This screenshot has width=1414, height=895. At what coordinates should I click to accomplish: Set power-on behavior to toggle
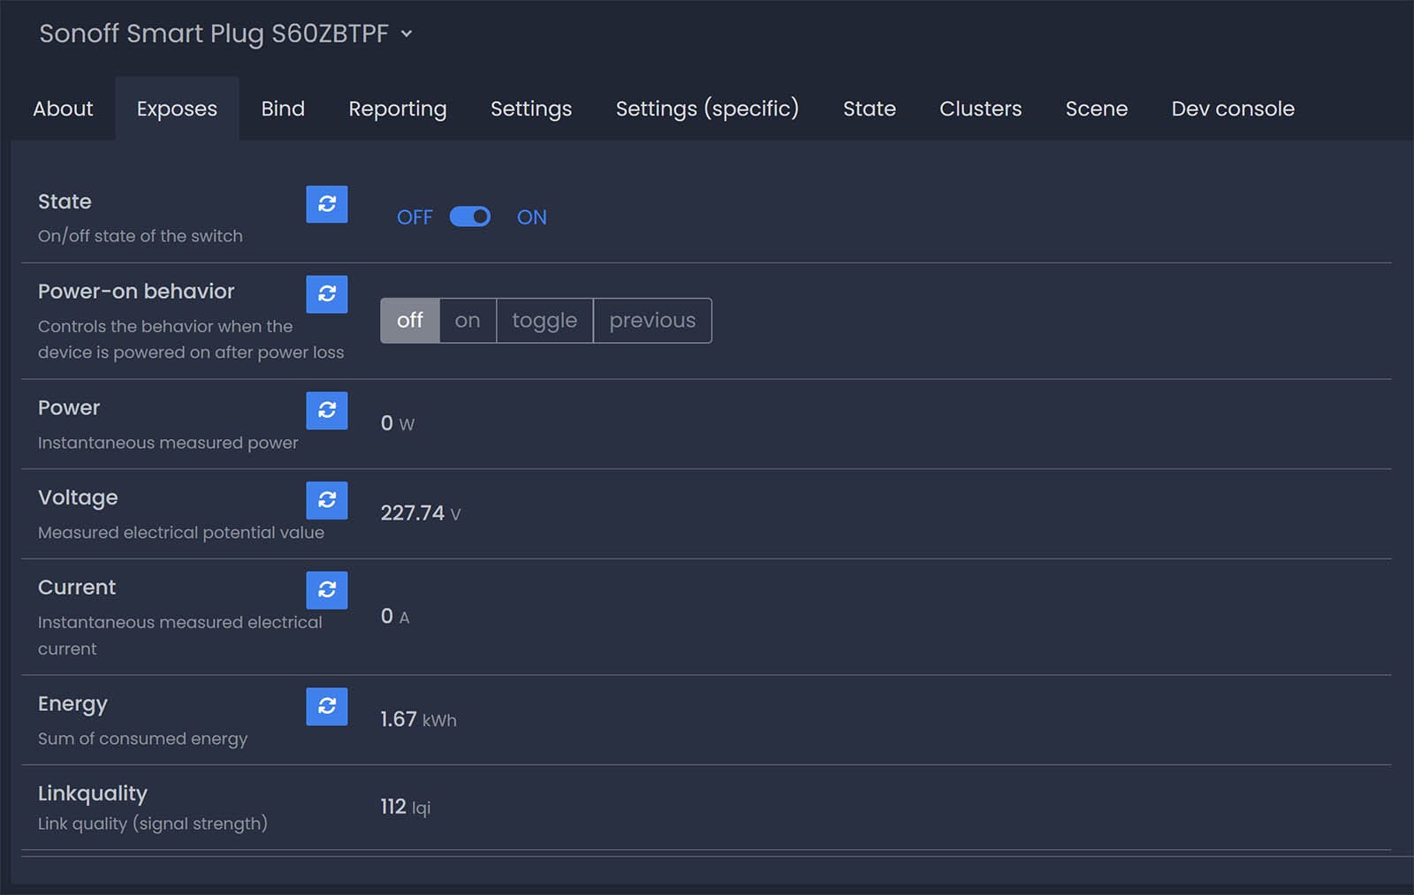(544, 321)
